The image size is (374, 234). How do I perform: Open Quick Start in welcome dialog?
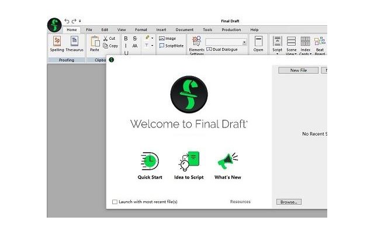coord(150,166)
